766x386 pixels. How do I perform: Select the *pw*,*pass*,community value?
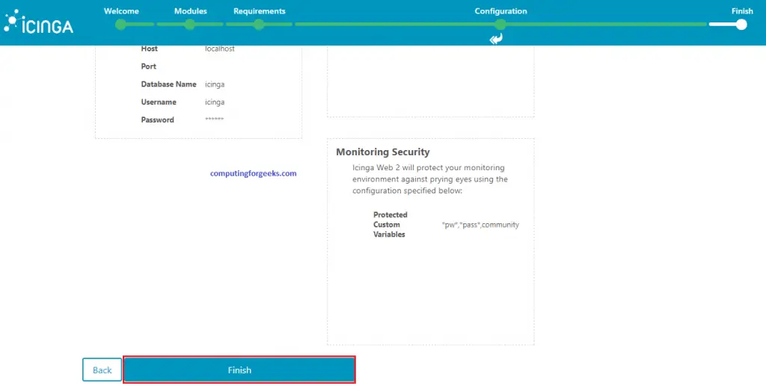[480, 225]
